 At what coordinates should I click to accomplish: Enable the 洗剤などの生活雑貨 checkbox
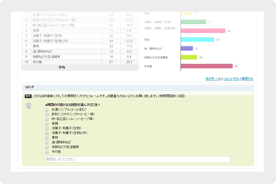tap(47, 147)
